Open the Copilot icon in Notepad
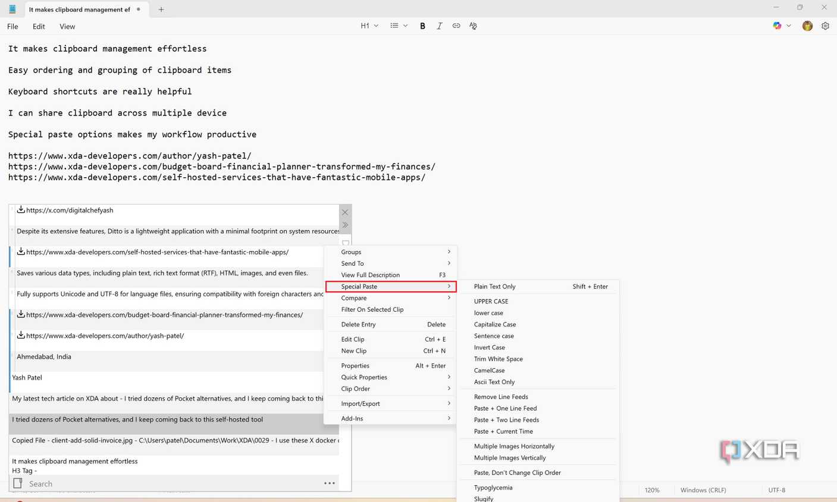This screenshot has width=837, height=502. click(777, 26)
